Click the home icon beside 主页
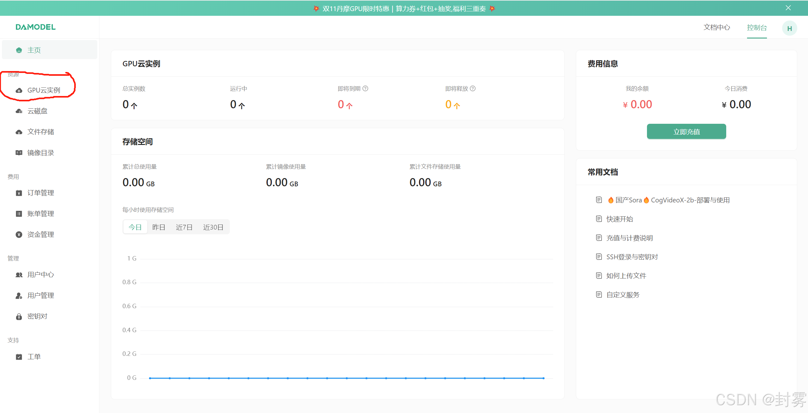 coord(19,50)
